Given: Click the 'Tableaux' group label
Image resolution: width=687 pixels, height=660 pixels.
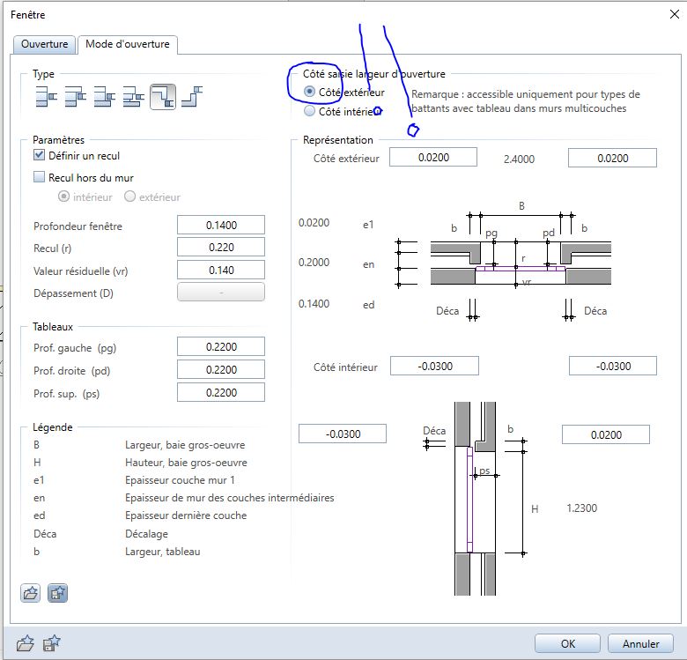Looking at the screenshot, I should tap(53, 327).
